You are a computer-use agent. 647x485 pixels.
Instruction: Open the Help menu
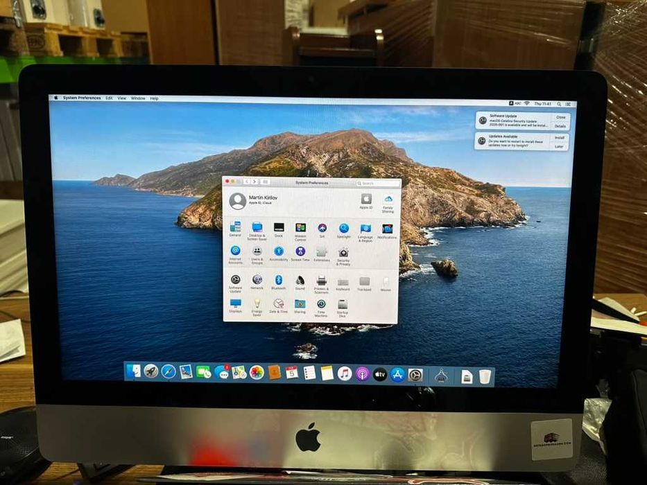(154, 98)
